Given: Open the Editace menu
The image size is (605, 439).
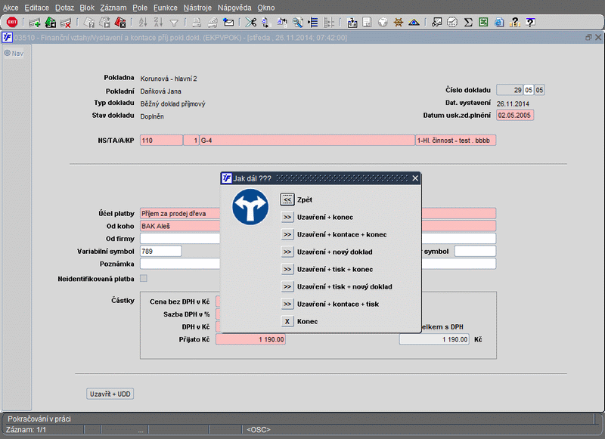Looking at the screenshot, I should pyautogui.click(x=36, y=7).
